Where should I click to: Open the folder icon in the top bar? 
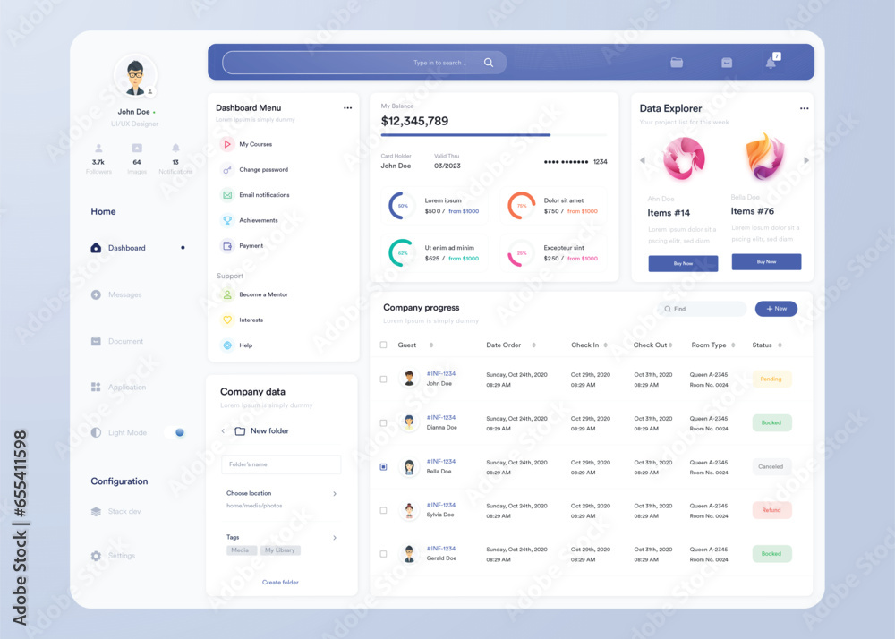(677, 62)
